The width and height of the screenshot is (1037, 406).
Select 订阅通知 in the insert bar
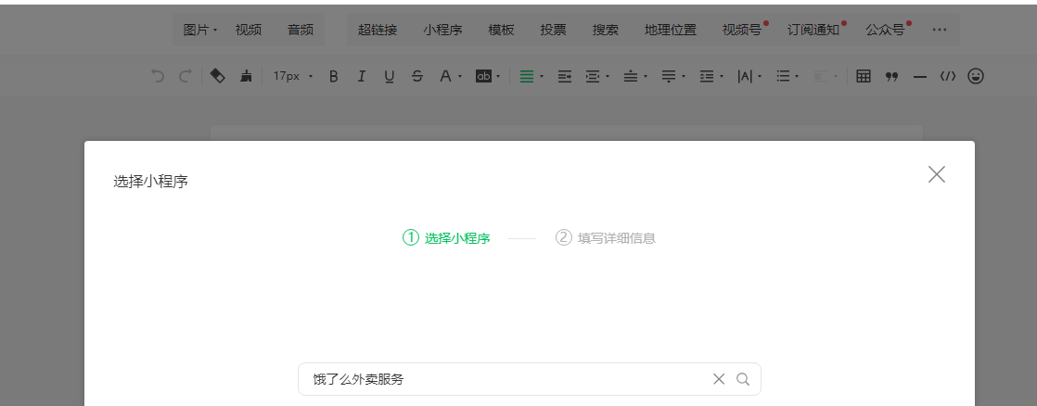tap(813, 30)
